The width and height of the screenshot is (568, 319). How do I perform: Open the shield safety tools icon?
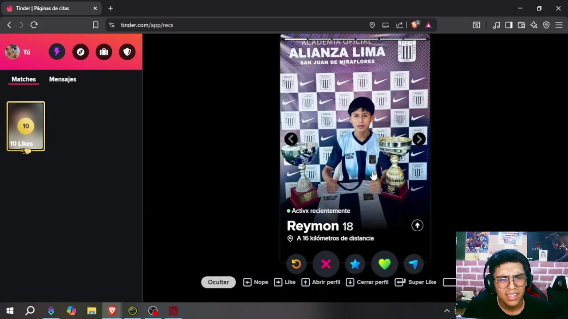pos(127,52)
